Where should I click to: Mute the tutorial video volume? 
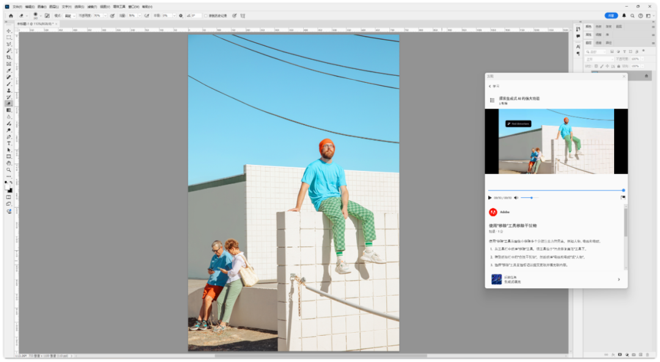pos(516,198)
